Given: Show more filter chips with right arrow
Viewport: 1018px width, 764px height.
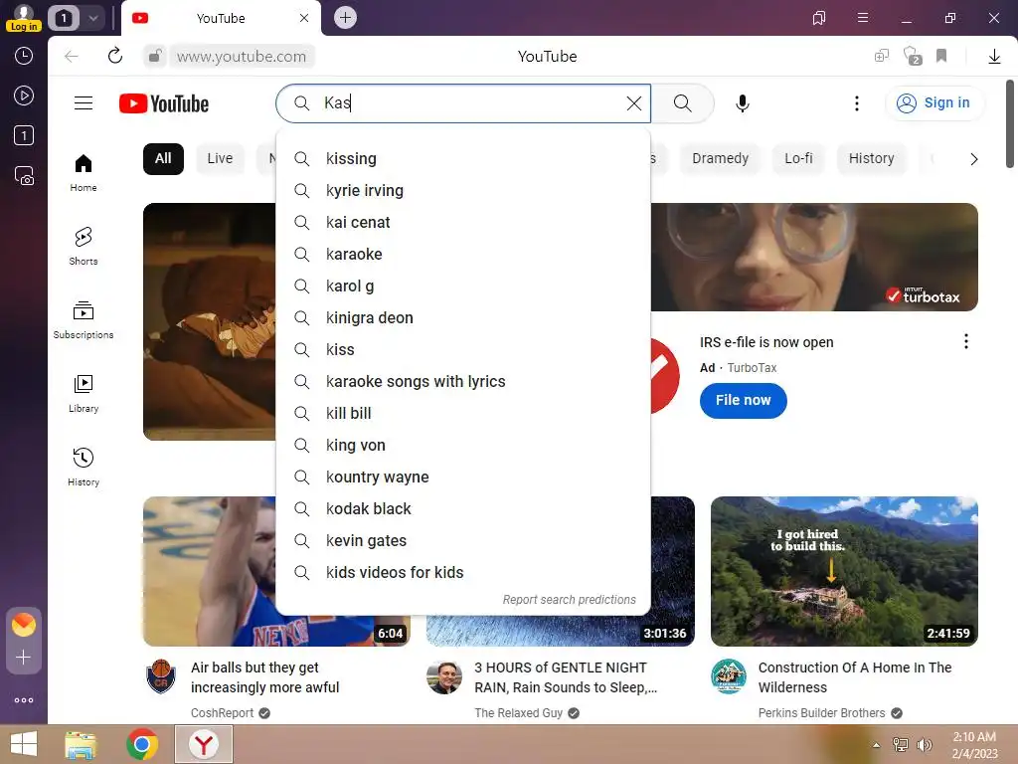Looking at the screenshot, I should (x=974, y=159).
